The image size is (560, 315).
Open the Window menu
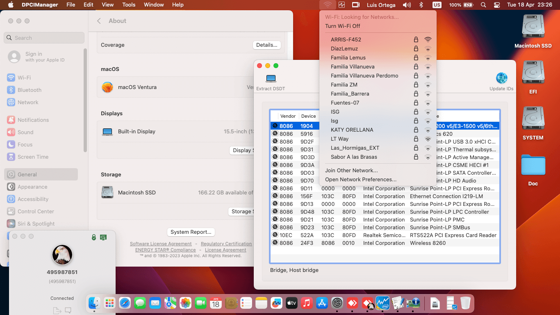(x=154, y=5)
